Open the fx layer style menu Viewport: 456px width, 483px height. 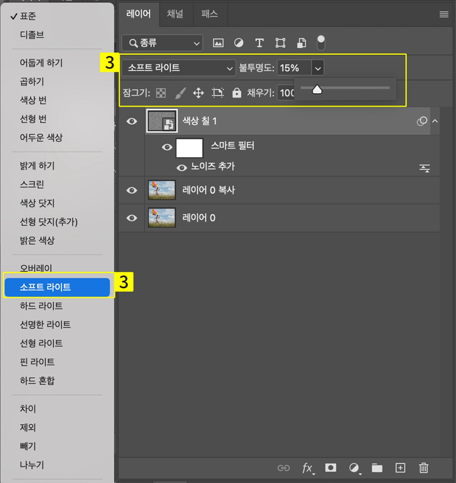(308, 468)
